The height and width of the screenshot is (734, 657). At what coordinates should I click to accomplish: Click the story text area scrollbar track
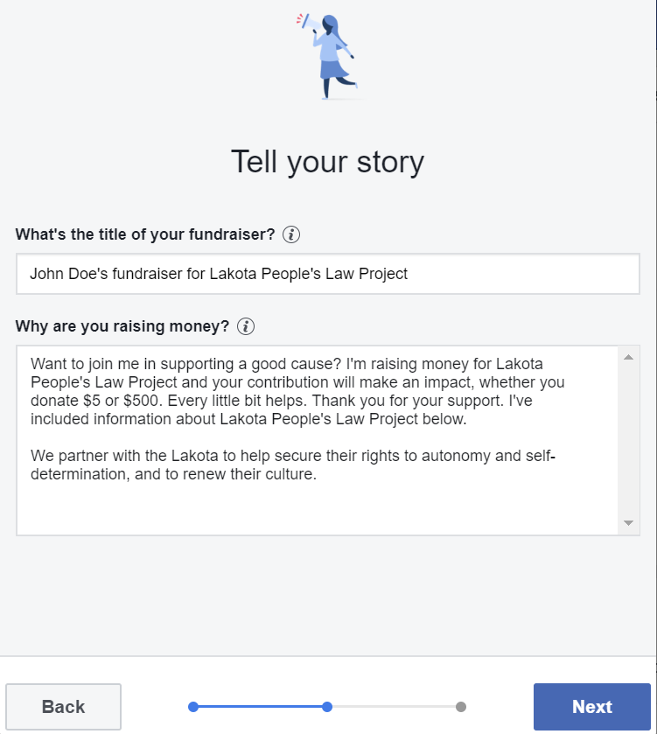(x=628, y=437)
